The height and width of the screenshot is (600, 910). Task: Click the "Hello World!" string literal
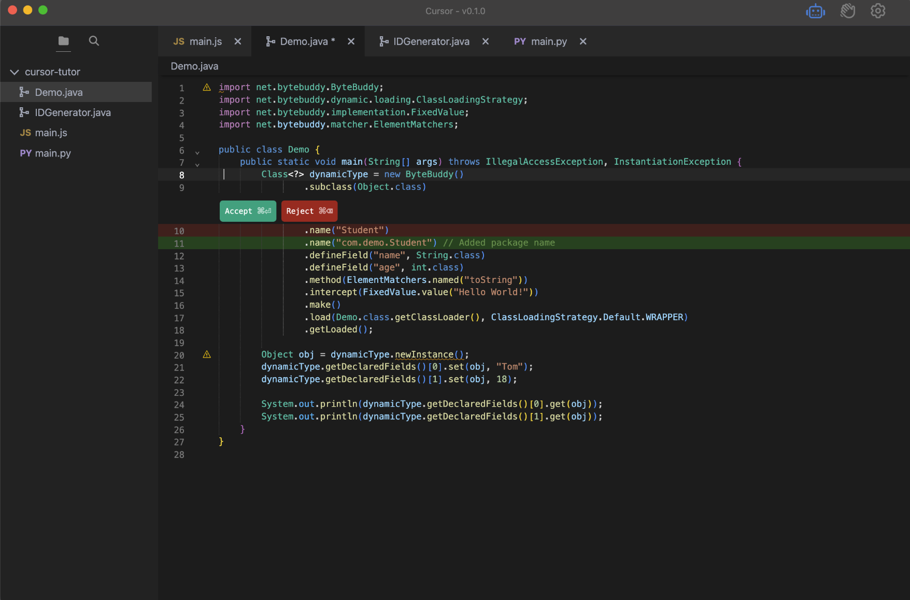point(491,292)
